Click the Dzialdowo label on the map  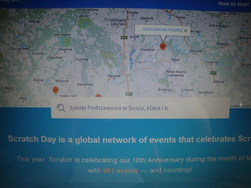[x=206, y=92]
